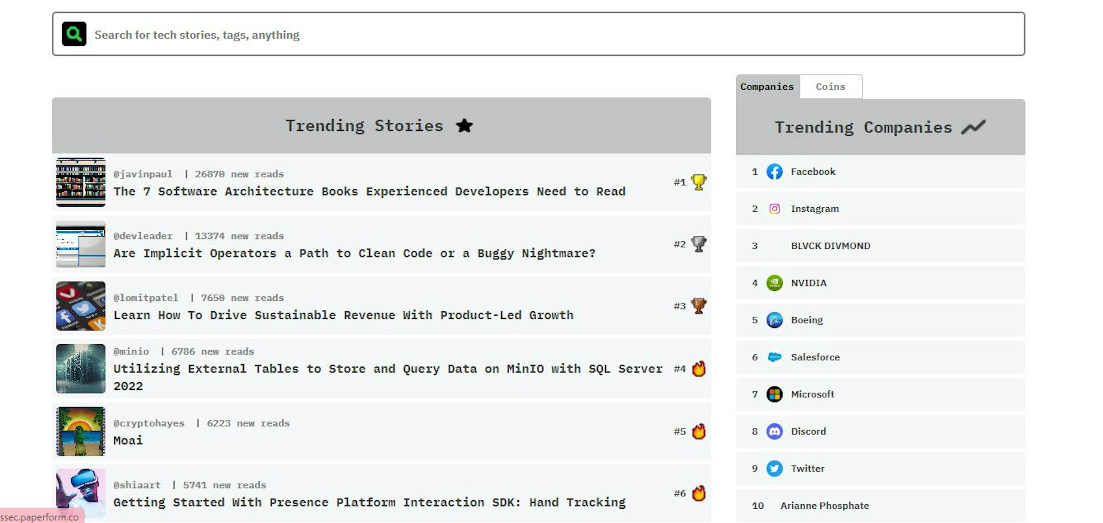The height and width of the screenshot is (523, 1103).
Task: Click thumbnail for Moai story
Action: (x=80, y=431)
